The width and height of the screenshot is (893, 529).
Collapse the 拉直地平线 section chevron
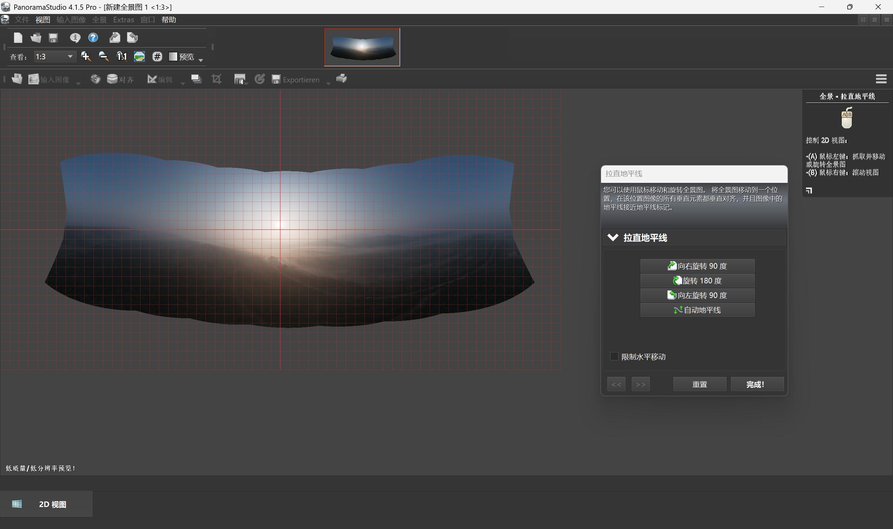613,237
